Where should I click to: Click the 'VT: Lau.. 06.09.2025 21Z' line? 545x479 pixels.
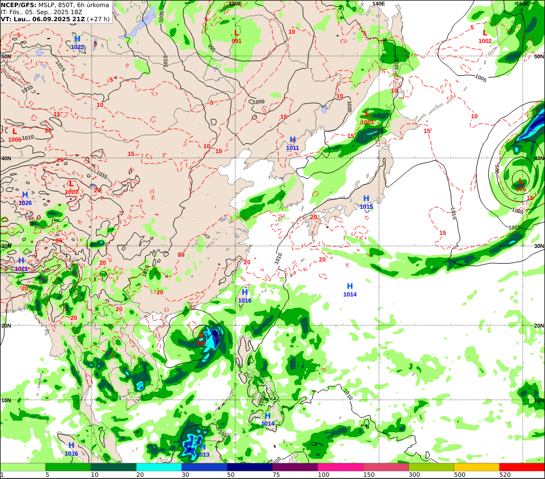click(x=55, y=19)
